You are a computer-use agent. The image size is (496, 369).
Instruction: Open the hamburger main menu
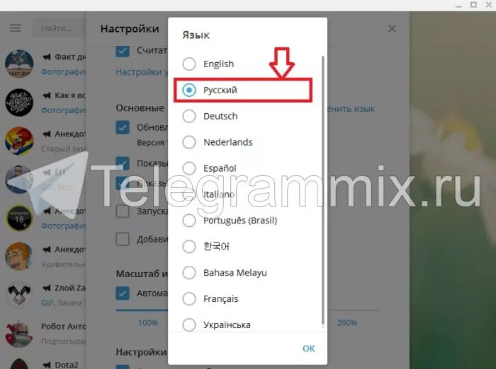pos(16,28)
